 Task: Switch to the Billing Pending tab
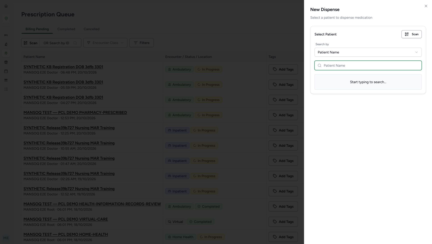(x=37, y=29)
